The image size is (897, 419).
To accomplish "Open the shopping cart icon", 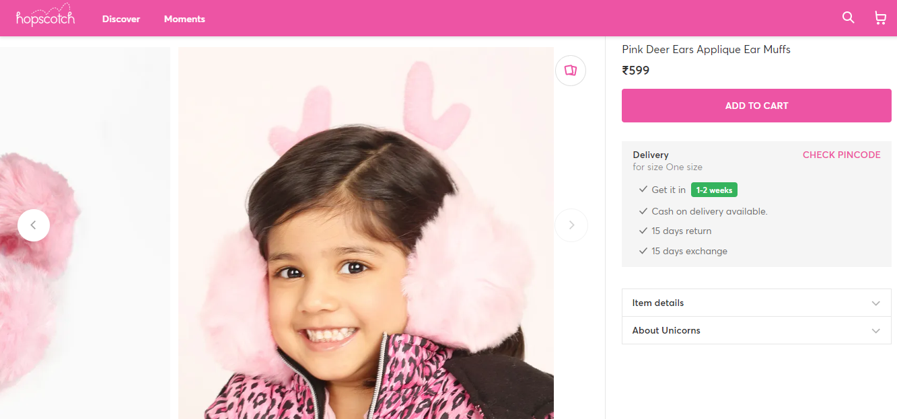I will [880, 18].
